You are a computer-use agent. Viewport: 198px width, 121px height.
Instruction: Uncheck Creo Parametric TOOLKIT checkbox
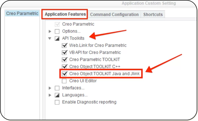tap(64, 60)
